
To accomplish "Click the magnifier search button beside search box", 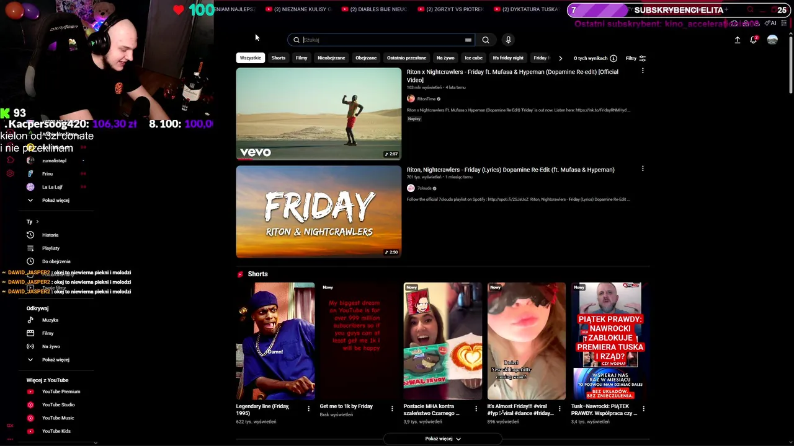I will (486, 40).
